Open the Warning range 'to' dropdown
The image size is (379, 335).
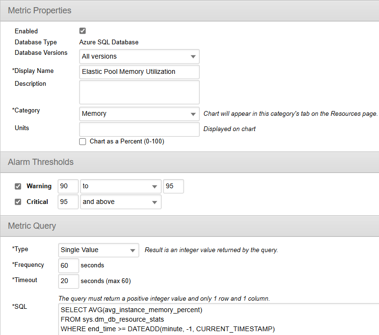121,186
